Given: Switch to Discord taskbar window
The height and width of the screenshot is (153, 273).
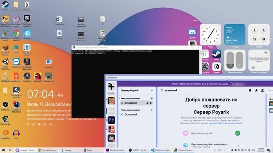Looking at the screenshot, I should click(x=25, y=150).
